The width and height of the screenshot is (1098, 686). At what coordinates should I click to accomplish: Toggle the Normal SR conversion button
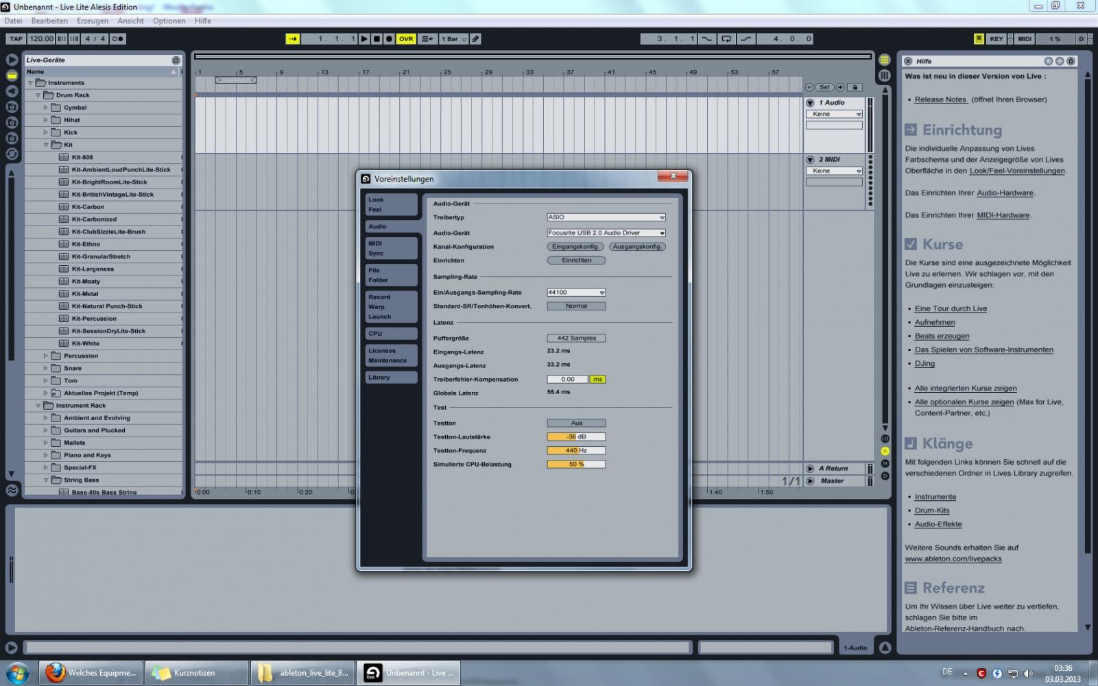click(x=576, y=306)
